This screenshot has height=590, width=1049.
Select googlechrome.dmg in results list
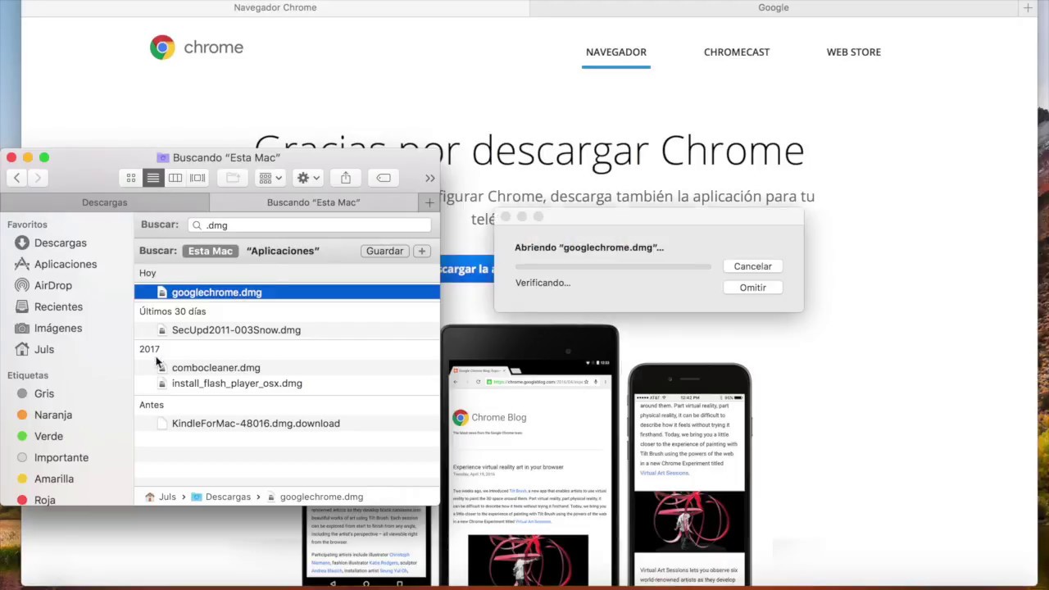click(x=287, y=292)
